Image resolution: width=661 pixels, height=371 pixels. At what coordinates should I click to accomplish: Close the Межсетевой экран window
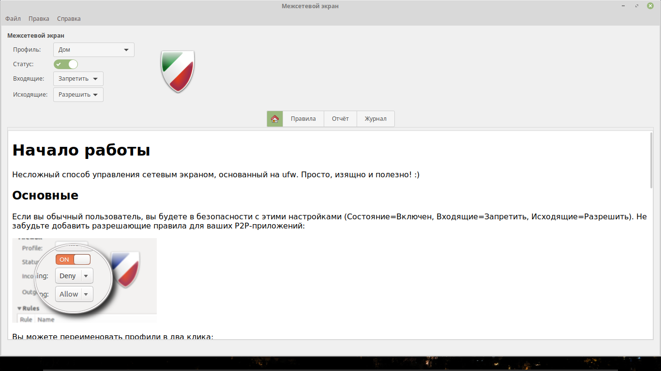pyautogui.click(x=650, y=6)
